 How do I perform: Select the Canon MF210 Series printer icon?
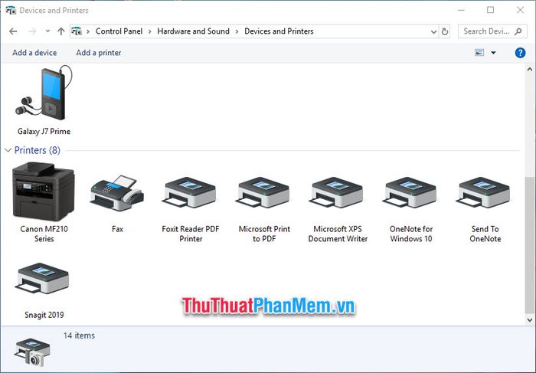click(44, 190)
